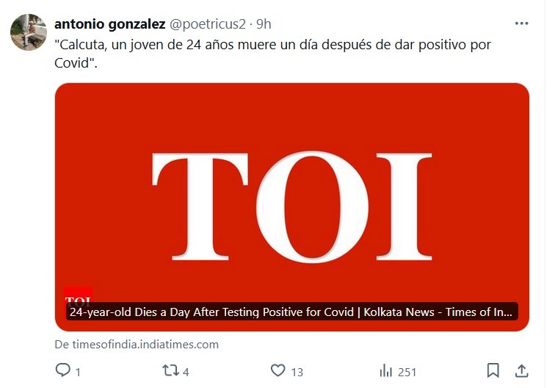Open antonio gonzalez's profile avatar picture

click(x=29, y=32)
